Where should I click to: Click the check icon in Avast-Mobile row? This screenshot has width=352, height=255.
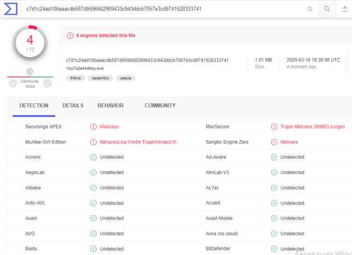[x=274, y=218]
